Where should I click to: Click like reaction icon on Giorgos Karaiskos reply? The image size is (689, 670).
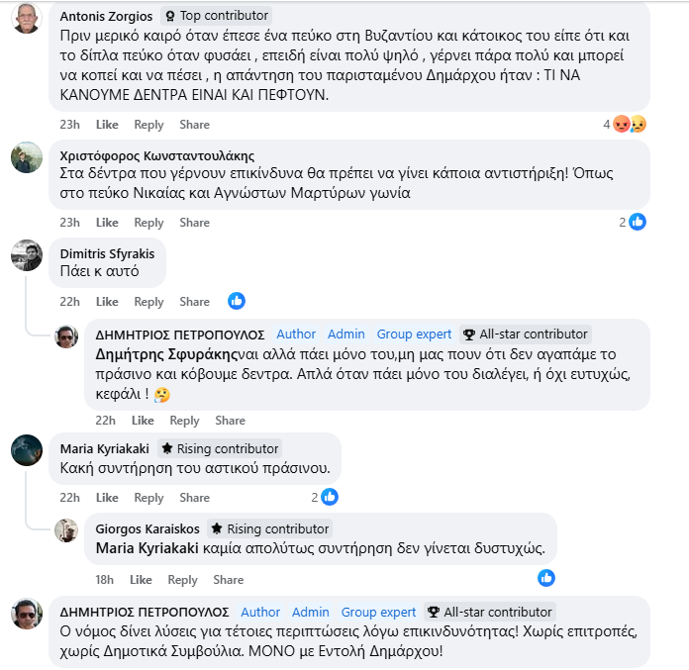(x=546, y=578)
